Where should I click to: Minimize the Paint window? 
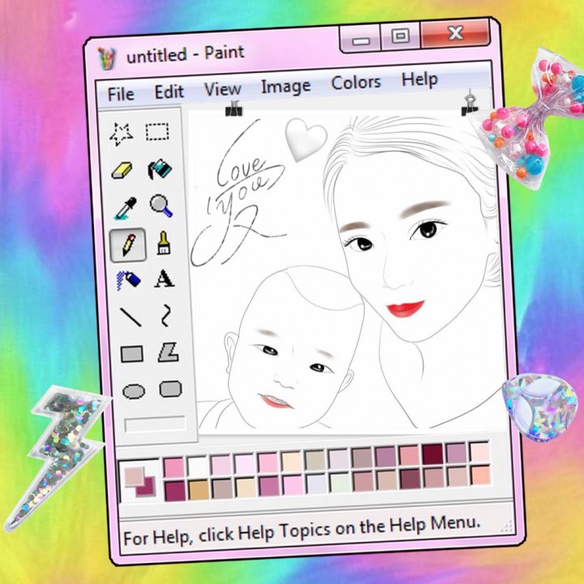click(x=361, y=38)
